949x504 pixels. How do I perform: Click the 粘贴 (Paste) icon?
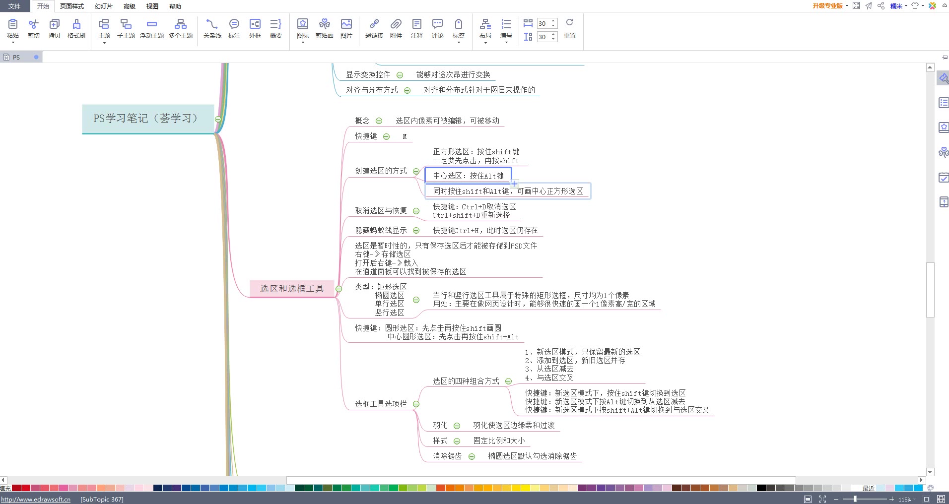pos(13,24)
